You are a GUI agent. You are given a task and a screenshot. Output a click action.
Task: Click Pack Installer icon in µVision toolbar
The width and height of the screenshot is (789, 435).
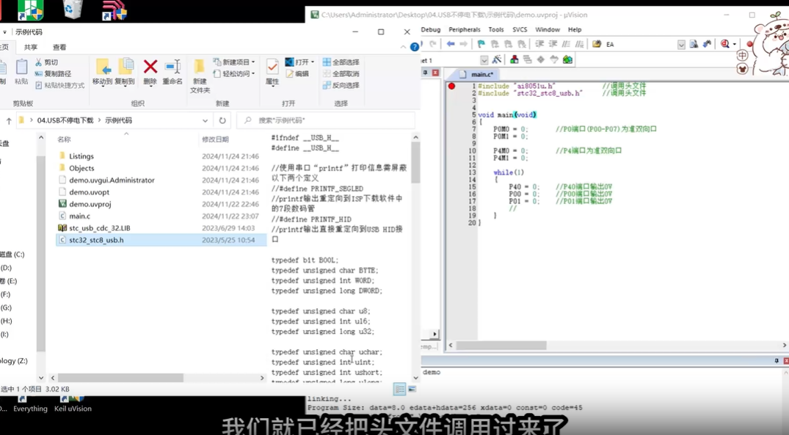567,59
